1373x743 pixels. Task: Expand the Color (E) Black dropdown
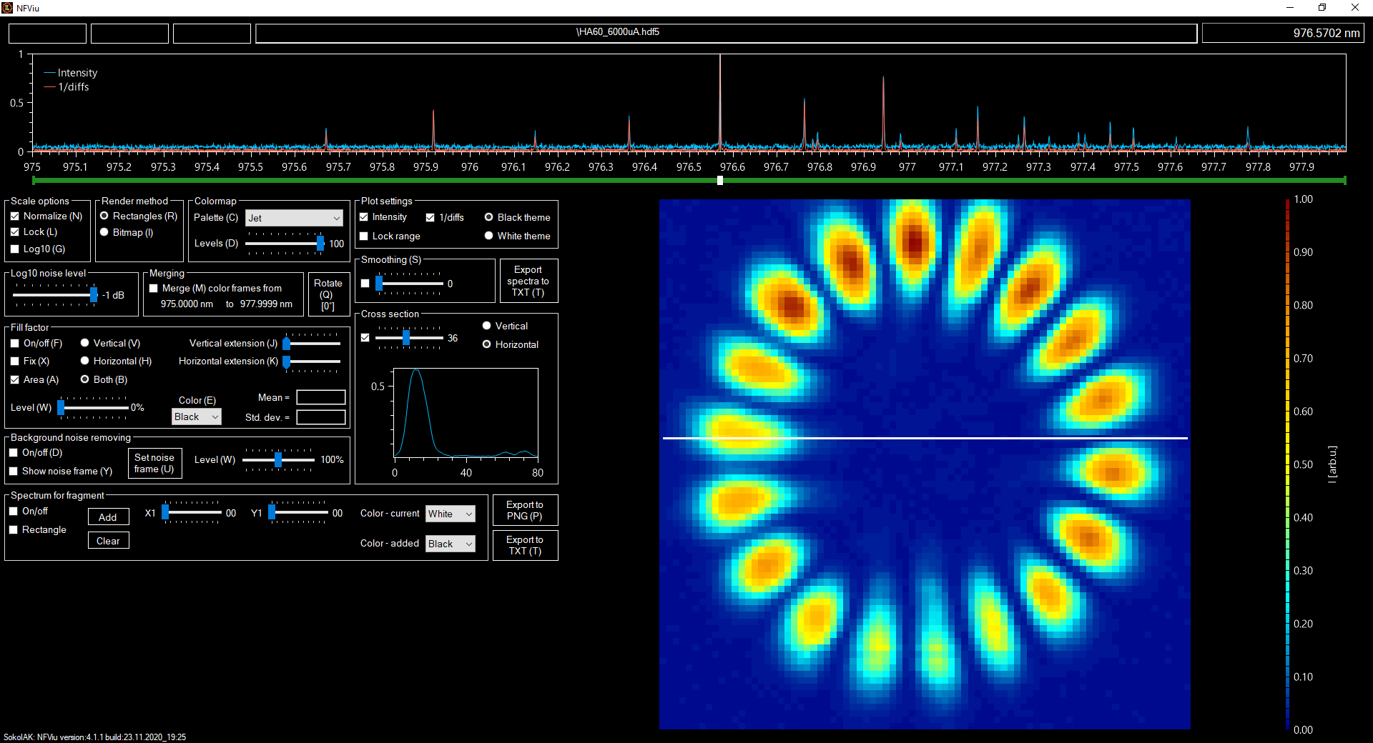click(x=197, y=417)
